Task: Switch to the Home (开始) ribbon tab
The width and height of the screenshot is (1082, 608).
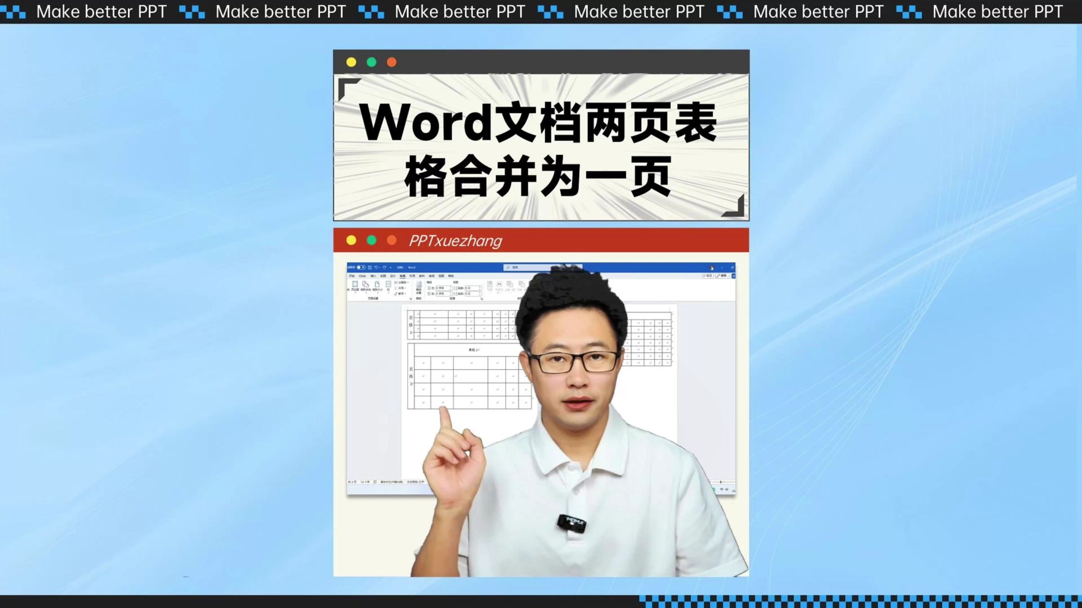Action: [x=352, y=276]
